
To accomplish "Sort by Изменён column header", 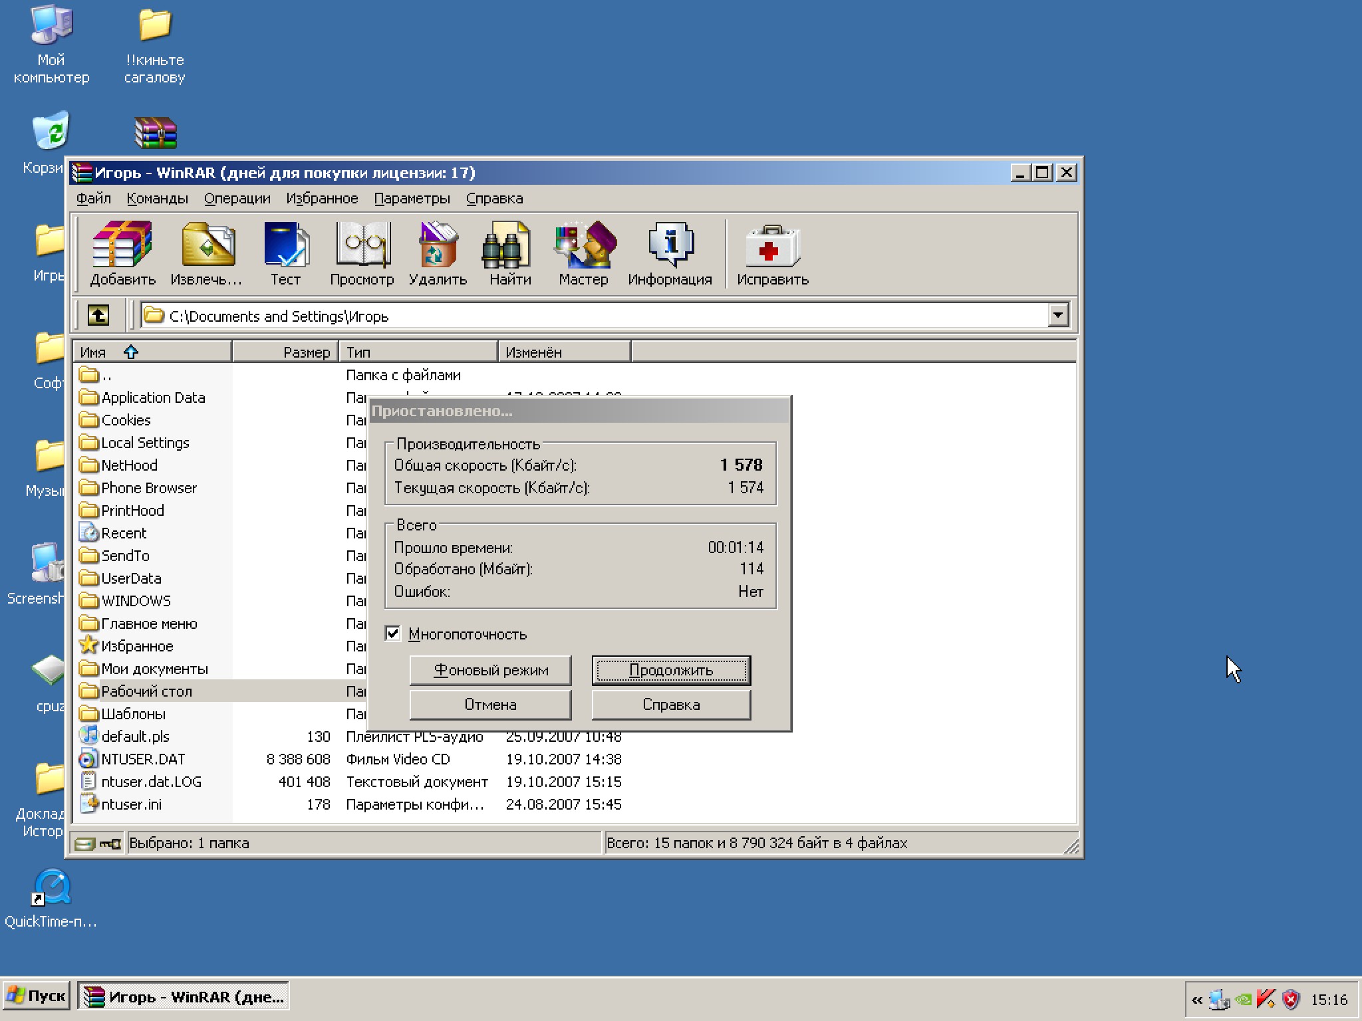I will [565, 352].
